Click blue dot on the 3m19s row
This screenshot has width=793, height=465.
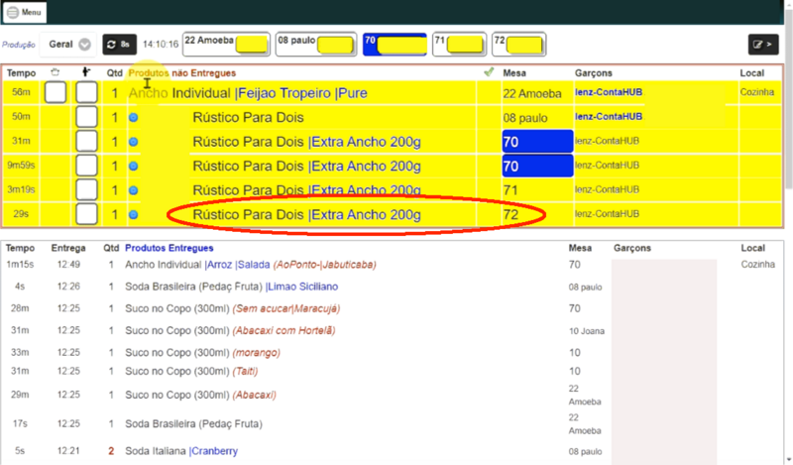coord(134,190)
